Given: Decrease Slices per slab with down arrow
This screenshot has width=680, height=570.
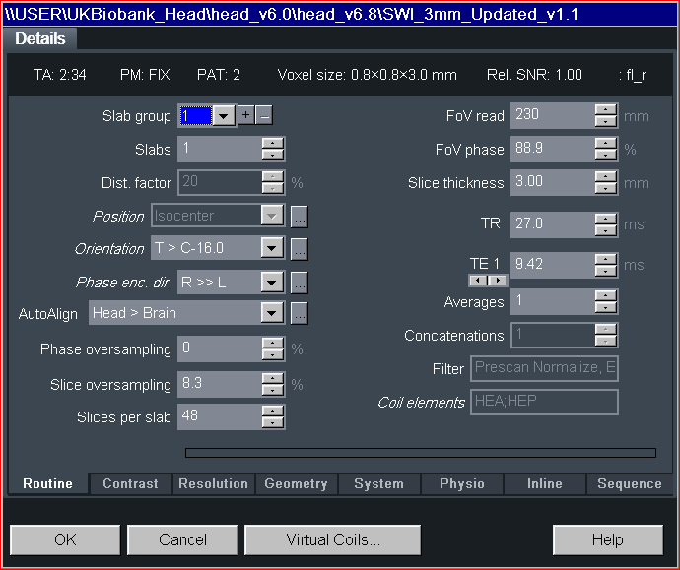Looking at the screenshot, I should [273, 422].
